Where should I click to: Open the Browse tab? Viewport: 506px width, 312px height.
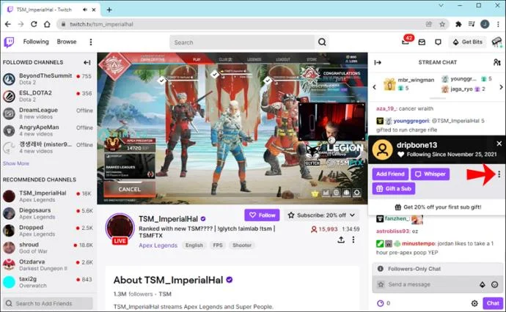(67, 42)
